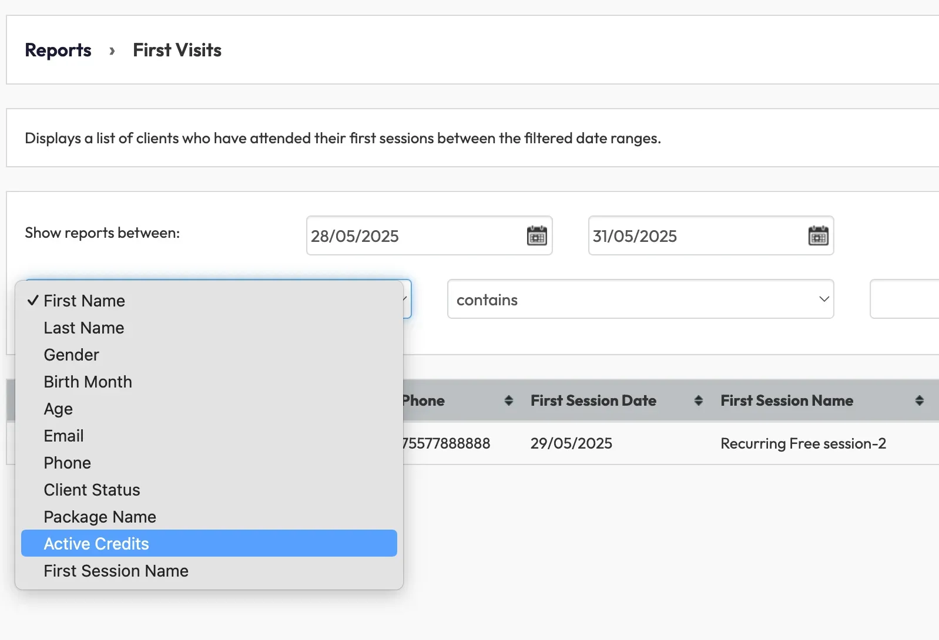Viewport: 939px width, 640px height.
Task: Select 'Active Credits' from the filter list
Action: click(x=96, y=544)
